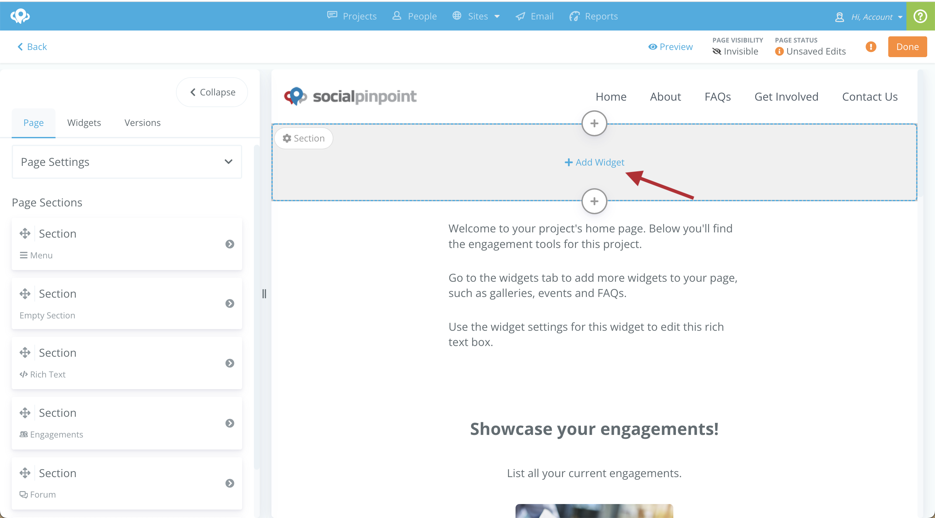Click the panel resize handle bars
Screen dimensions: 935x518
pyautogui.click(x=264, y=293)
